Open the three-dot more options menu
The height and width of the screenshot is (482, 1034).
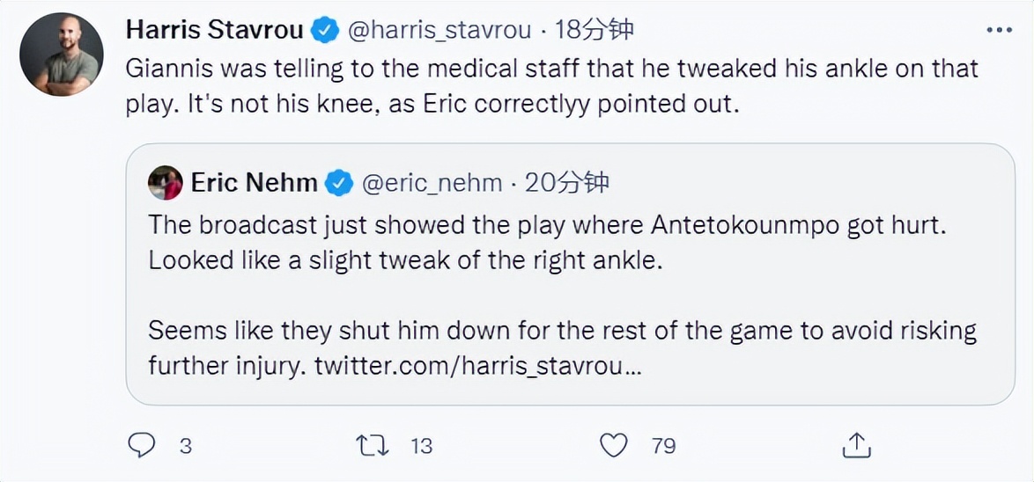pyautogui.click(x=999, y=30)
